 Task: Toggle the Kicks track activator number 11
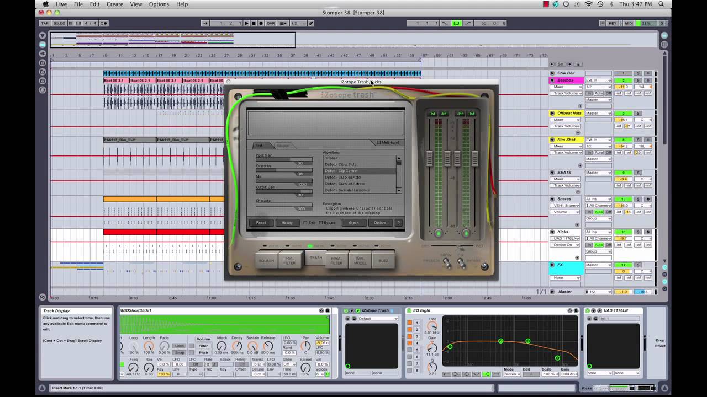(624, 232)
